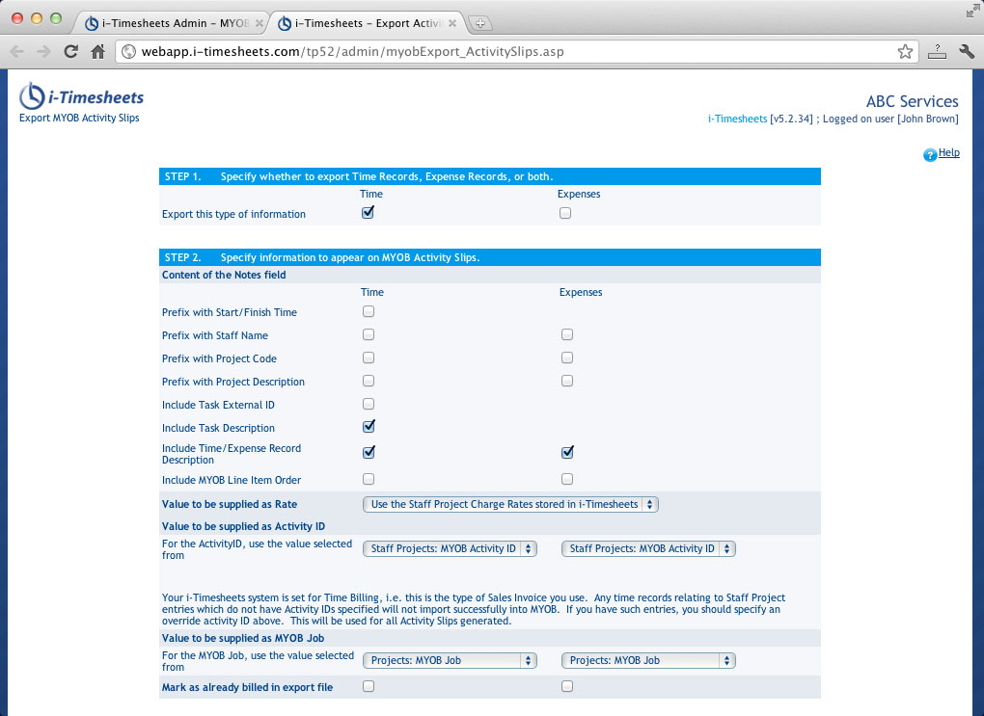Toggle fullscreen with the top-right arrows icon
The image size is (984, 716).
(x=972, y=11)
